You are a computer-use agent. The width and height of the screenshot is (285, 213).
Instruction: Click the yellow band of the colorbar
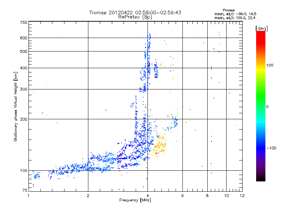click(261, 70)
